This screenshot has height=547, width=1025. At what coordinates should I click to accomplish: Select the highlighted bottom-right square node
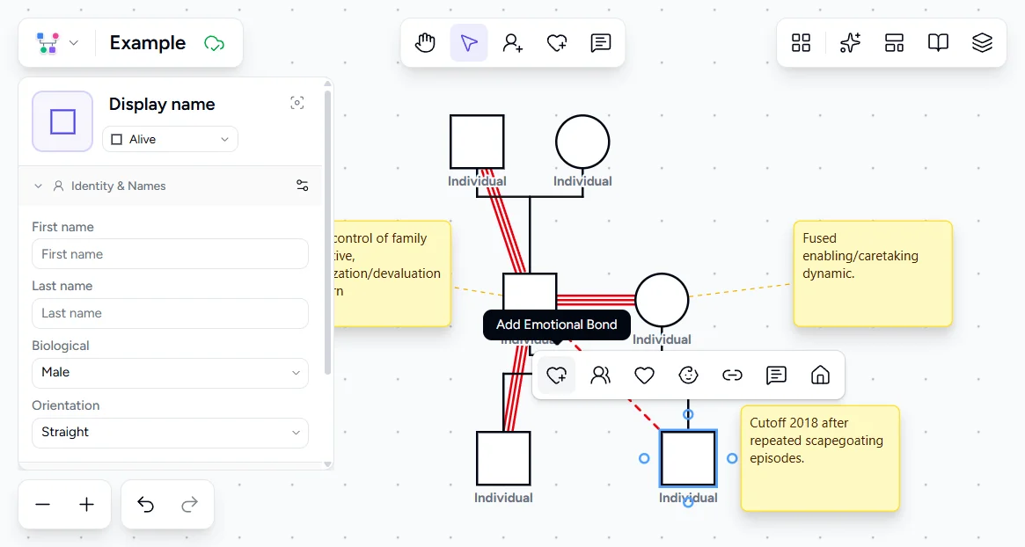tap(688, 458)
